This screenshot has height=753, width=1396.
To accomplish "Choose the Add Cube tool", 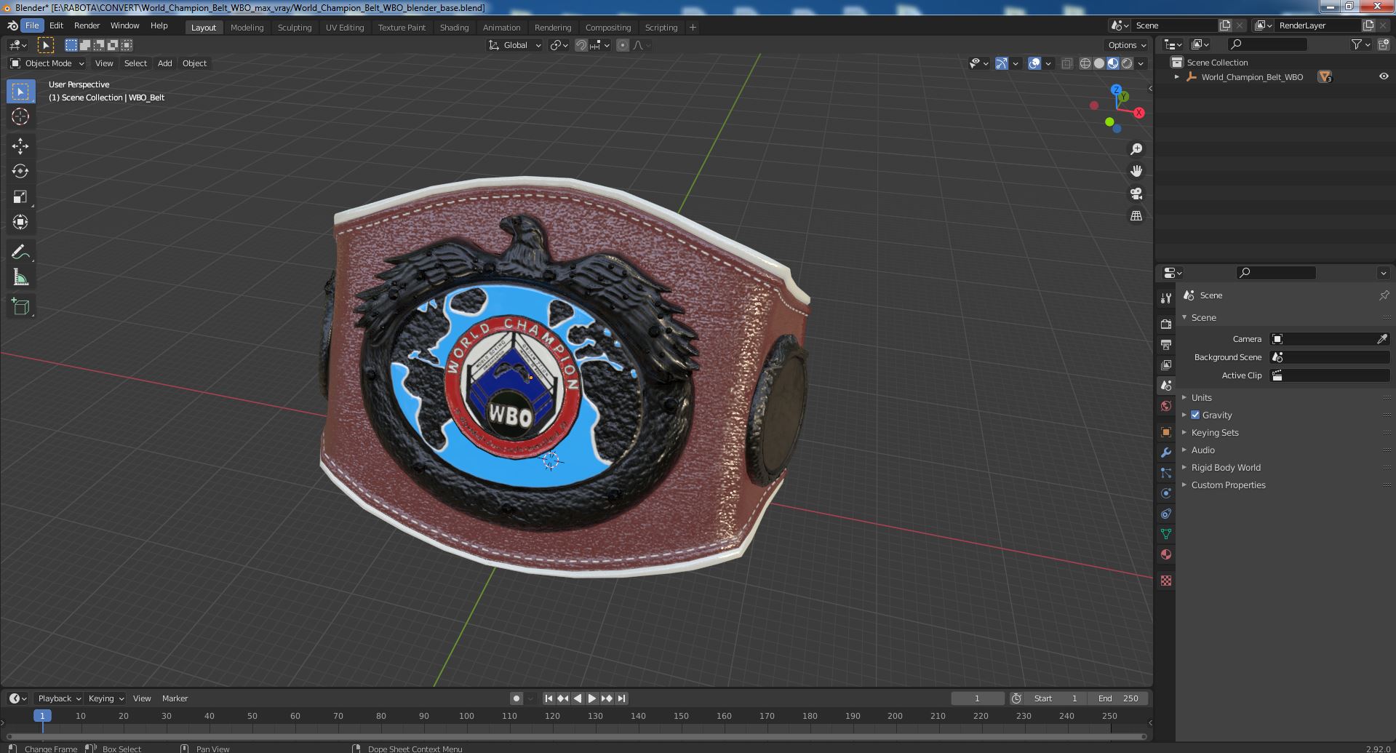I will click(20, 306).
